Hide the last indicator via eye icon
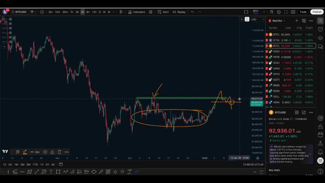Screen dimensions: 325x183 click(10, 42)
